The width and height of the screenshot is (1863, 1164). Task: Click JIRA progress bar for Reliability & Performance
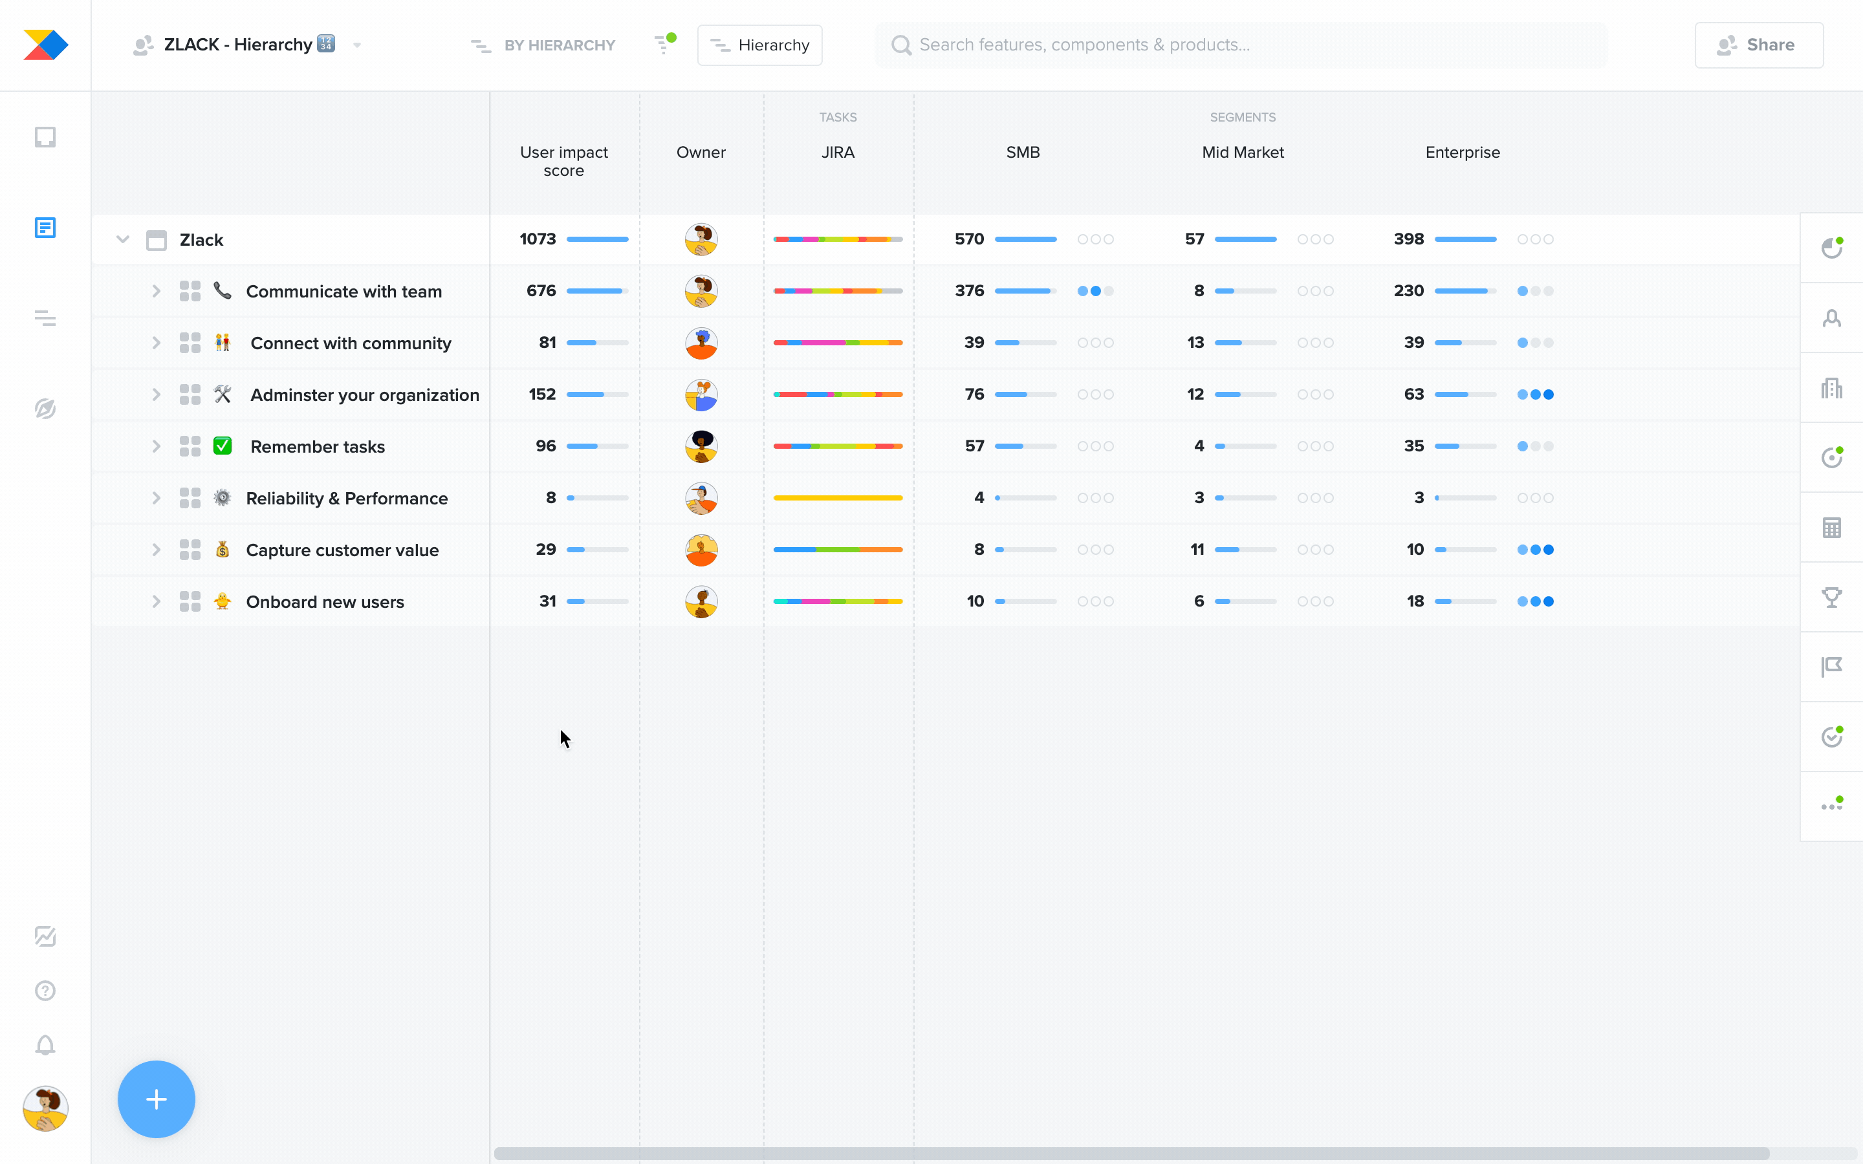pyautogui.click(x=838, y=498)
